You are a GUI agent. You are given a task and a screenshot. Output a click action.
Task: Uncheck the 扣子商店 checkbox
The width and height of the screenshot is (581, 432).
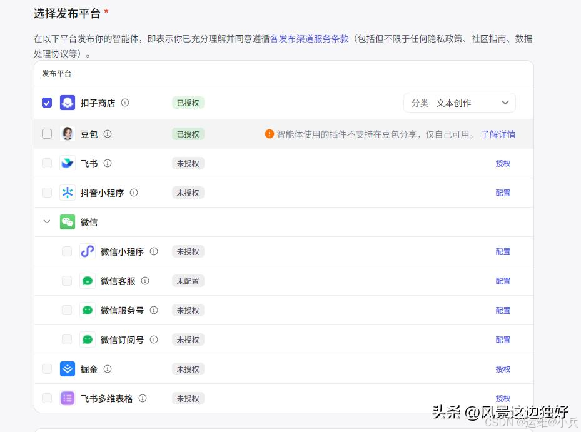47,102
